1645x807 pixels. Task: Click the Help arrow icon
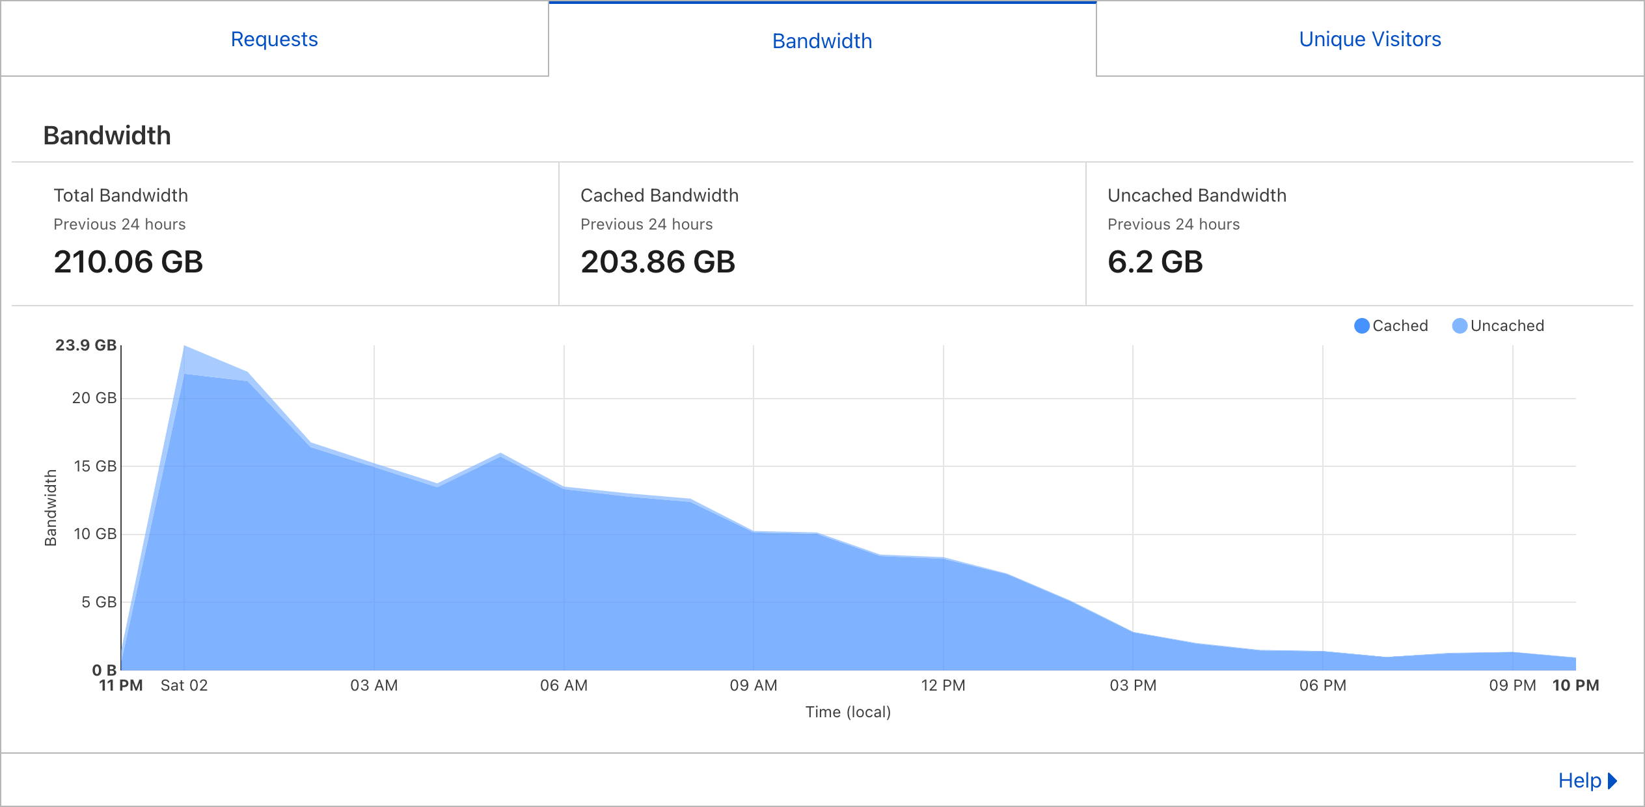(1612, 780)
